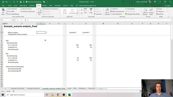
Task: Open the Dividends sheet tab
Action: tap(82, 88)
